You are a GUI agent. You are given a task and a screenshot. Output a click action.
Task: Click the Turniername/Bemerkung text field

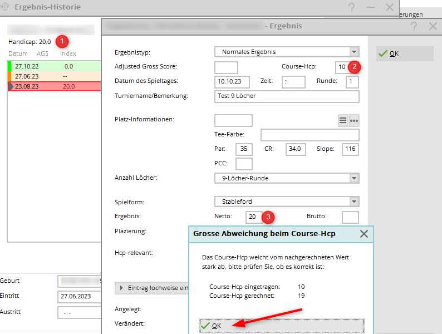286,96
